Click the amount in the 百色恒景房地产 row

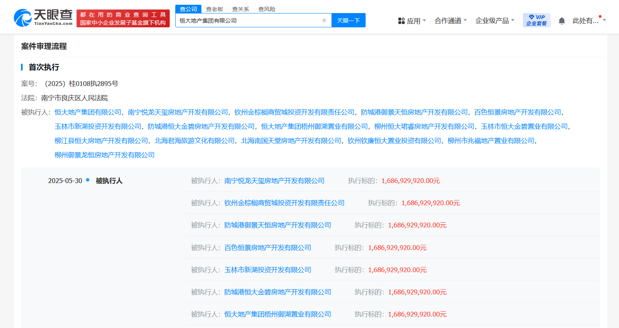coord(397,248)
